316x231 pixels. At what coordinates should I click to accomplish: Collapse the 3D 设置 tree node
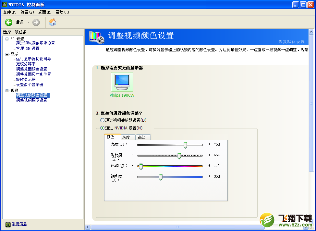point(7,39)
